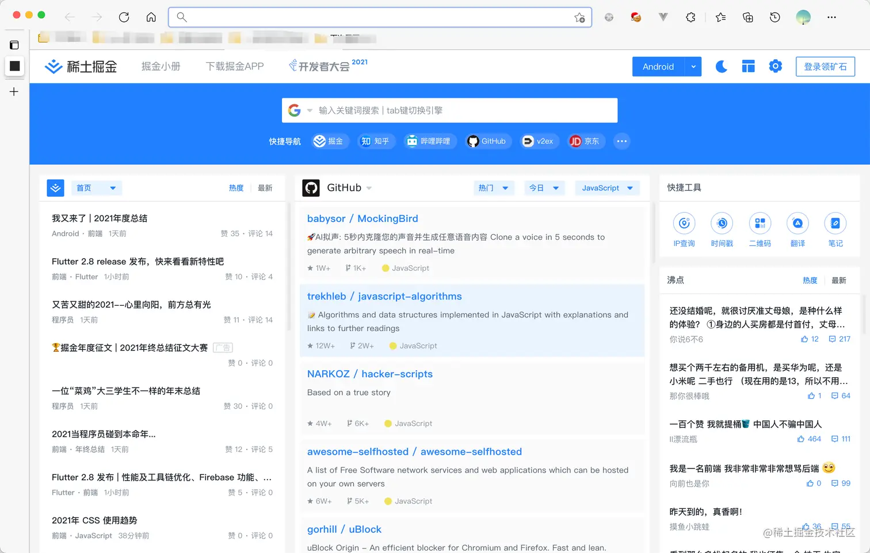Open the browser more options menu
This screenshot has height=553, width=870.
(x=831, y=17)
